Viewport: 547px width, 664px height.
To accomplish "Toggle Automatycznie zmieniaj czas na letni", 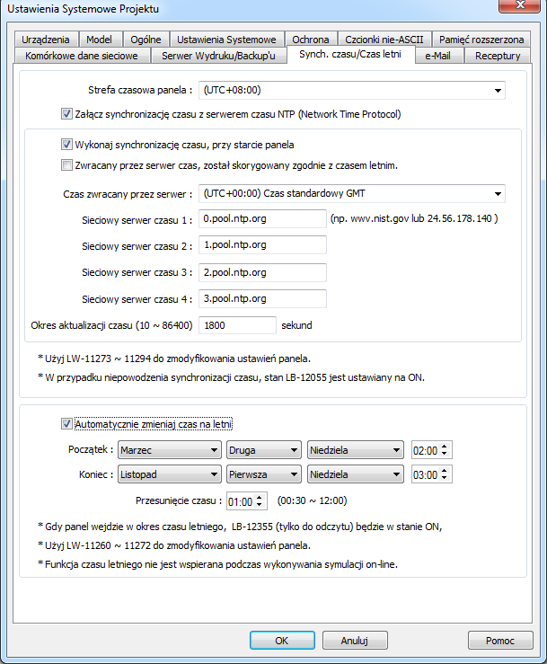I will click(66, 424).
